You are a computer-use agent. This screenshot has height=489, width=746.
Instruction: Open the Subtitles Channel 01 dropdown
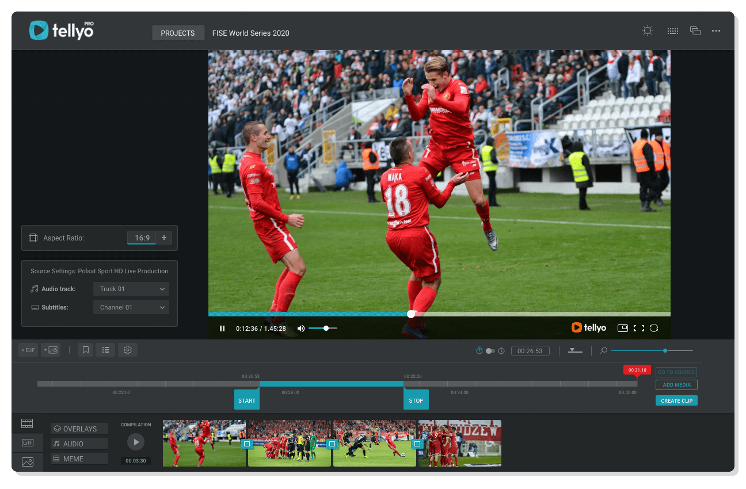131,307
